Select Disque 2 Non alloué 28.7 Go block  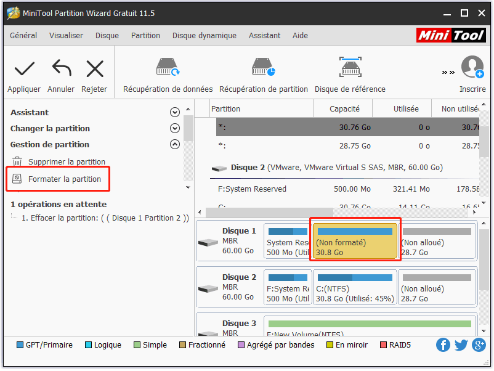click(x=437, y=287)
